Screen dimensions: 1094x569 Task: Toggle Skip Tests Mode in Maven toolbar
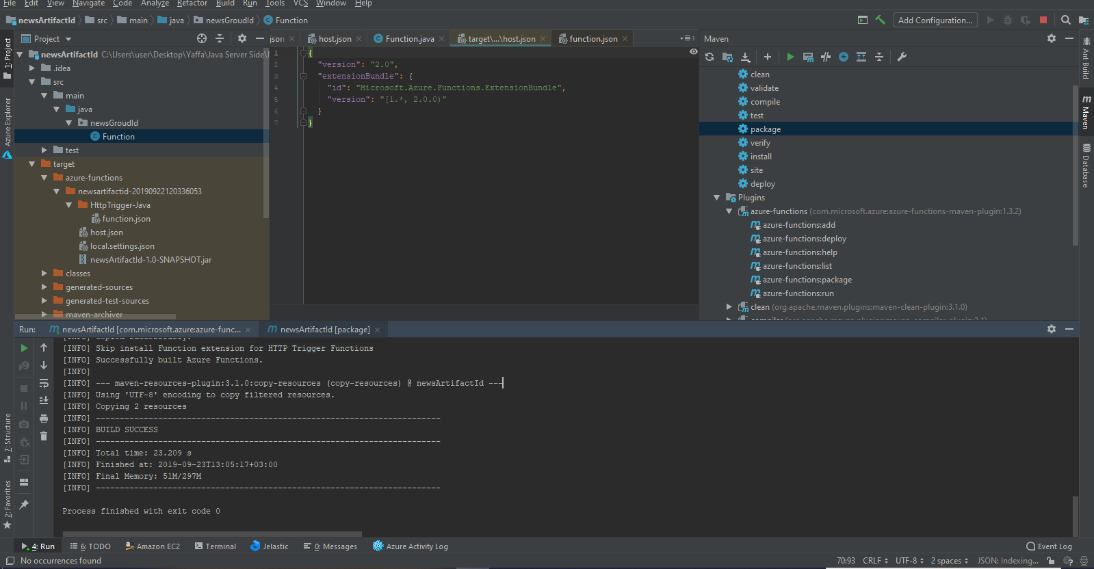tap(844, 57)
